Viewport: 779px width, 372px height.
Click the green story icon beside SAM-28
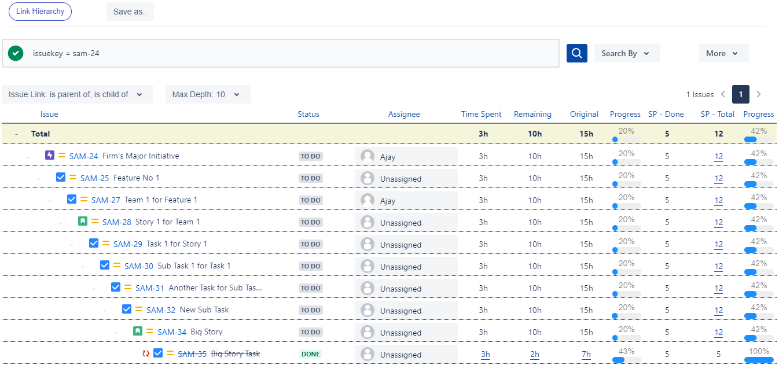coord(83,222)
